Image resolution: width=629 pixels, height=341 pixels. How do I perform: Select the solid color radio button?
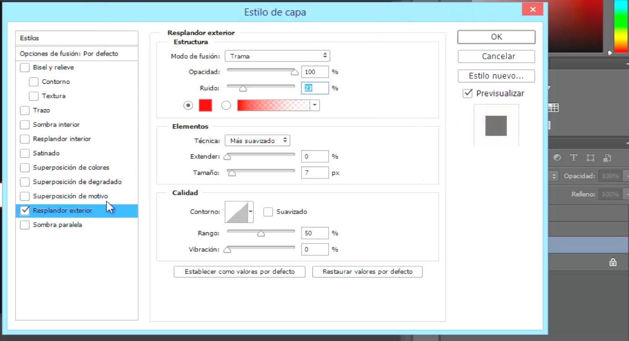(188, 106)
